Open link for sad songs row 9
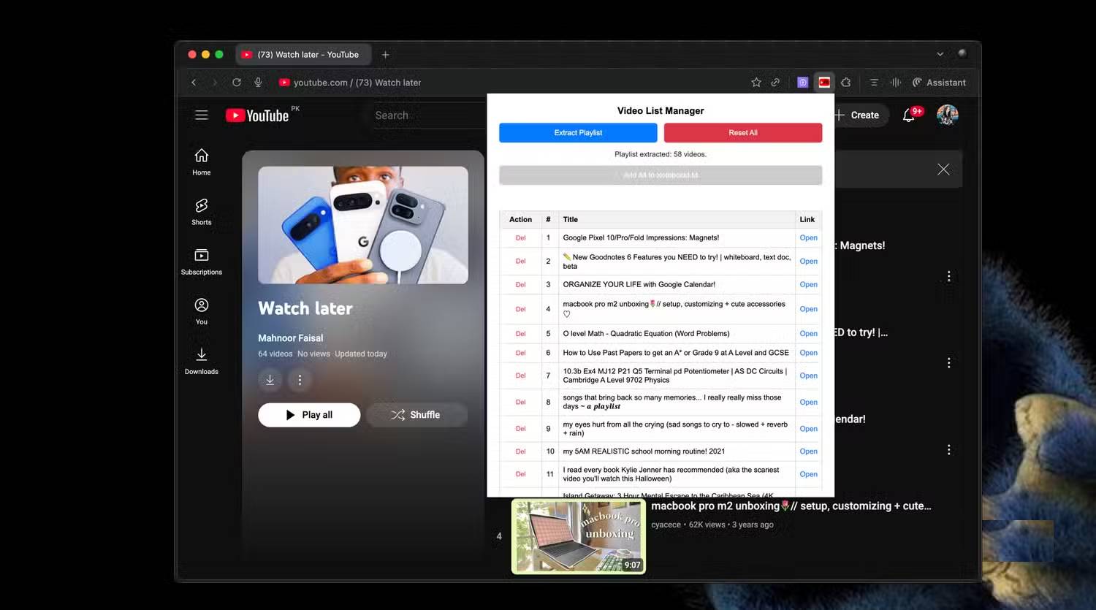The width and height of the screenshot is (1096, 610). point(808,429)
